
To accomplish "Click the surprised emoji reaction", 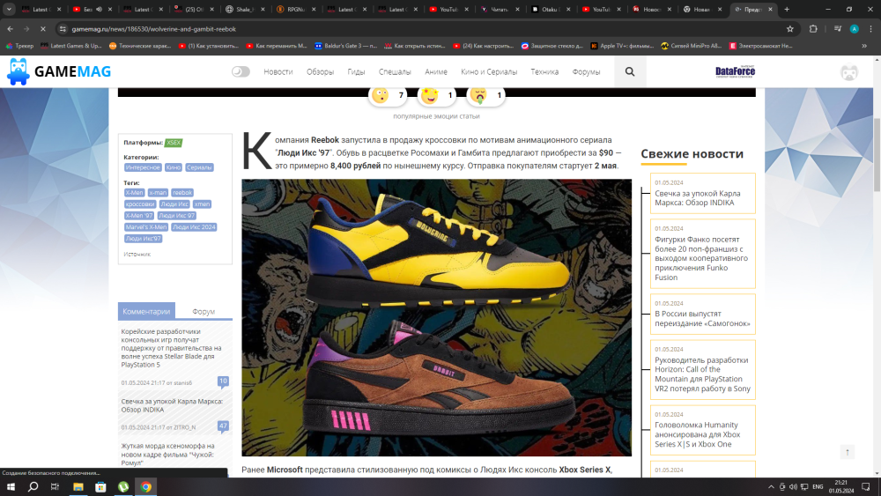I will (380, 95).
